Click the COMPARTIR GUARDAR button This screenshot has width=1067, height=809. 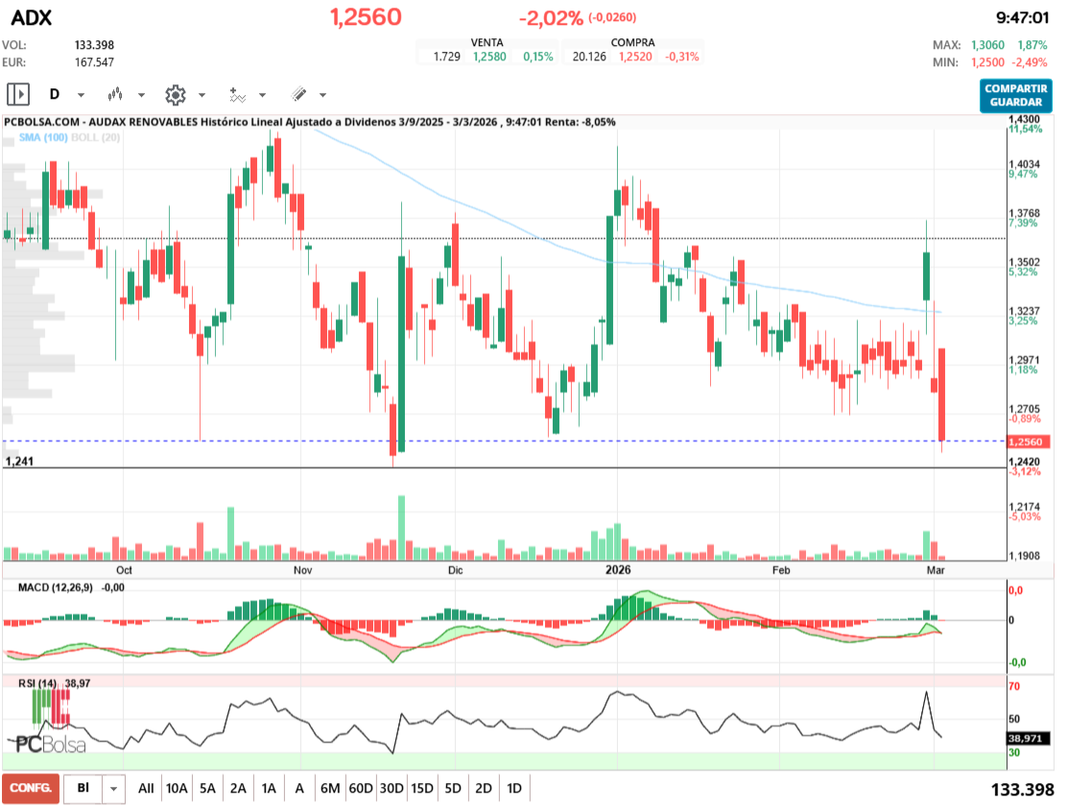coord(1015,95)
